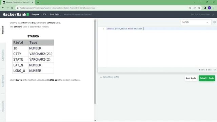Click the share page icon
Image resolution: width=217 pixels, height=122 pixels.
pyautogui.click(x=195, y=8)
